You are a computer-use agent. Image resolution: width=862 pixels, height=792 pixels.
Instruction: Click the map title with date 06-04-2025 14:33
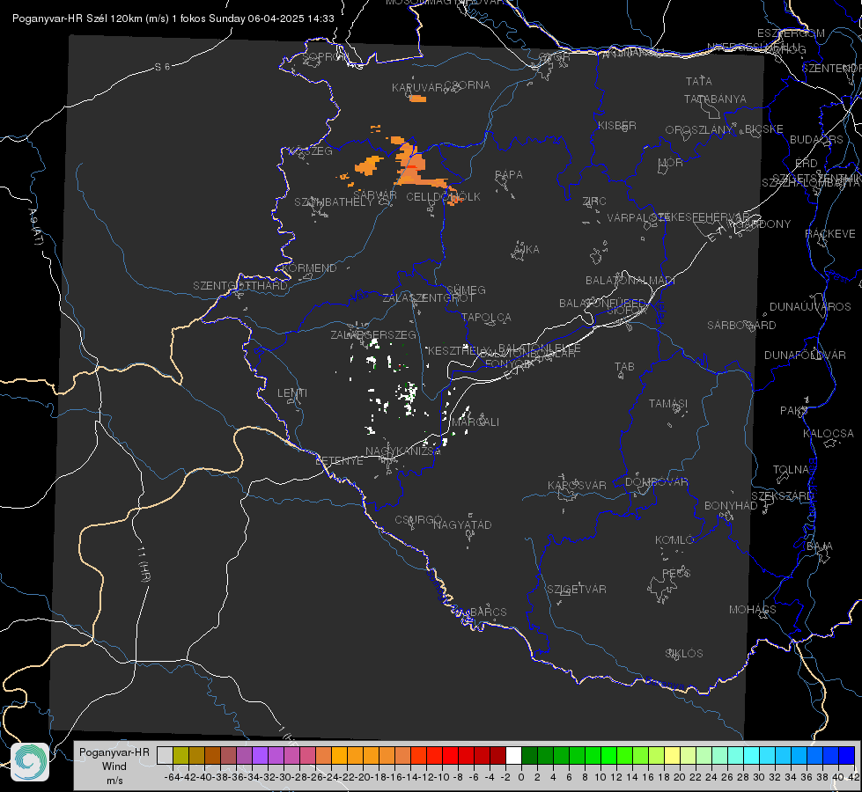(173, 18)
